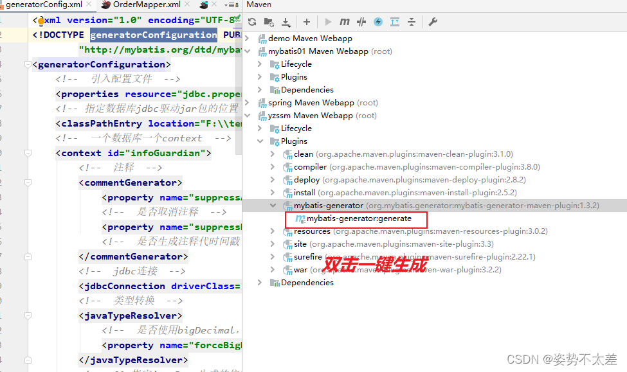Click the compiler plugin icon
The width and height of the screenshot is (627, 372).
click(x=287, y=168)
